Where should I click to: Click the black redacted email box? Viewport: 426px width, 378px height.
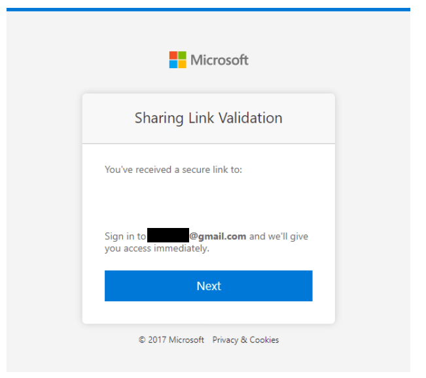click(x=168, y=235)
